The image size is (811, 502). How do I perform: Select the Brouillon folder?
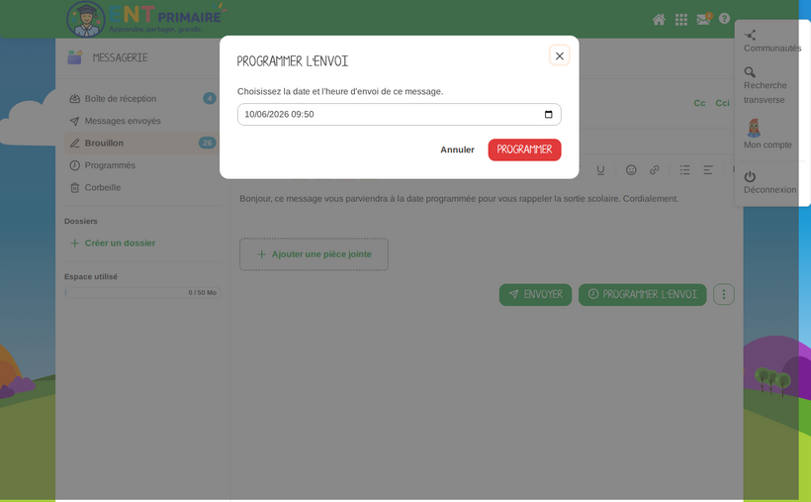140,143
